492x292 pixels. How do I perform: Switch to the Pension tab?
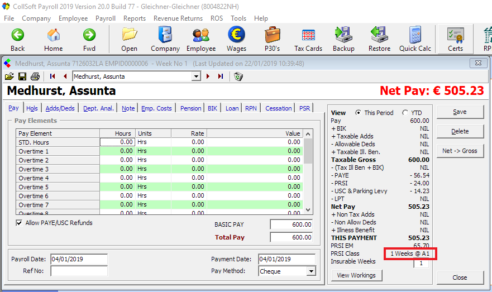click(190, 108)
